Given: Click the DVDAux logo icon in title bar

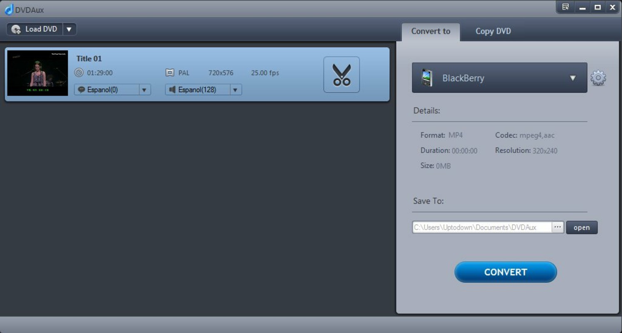Looking at the screenshot, I should tap(9, 9).
